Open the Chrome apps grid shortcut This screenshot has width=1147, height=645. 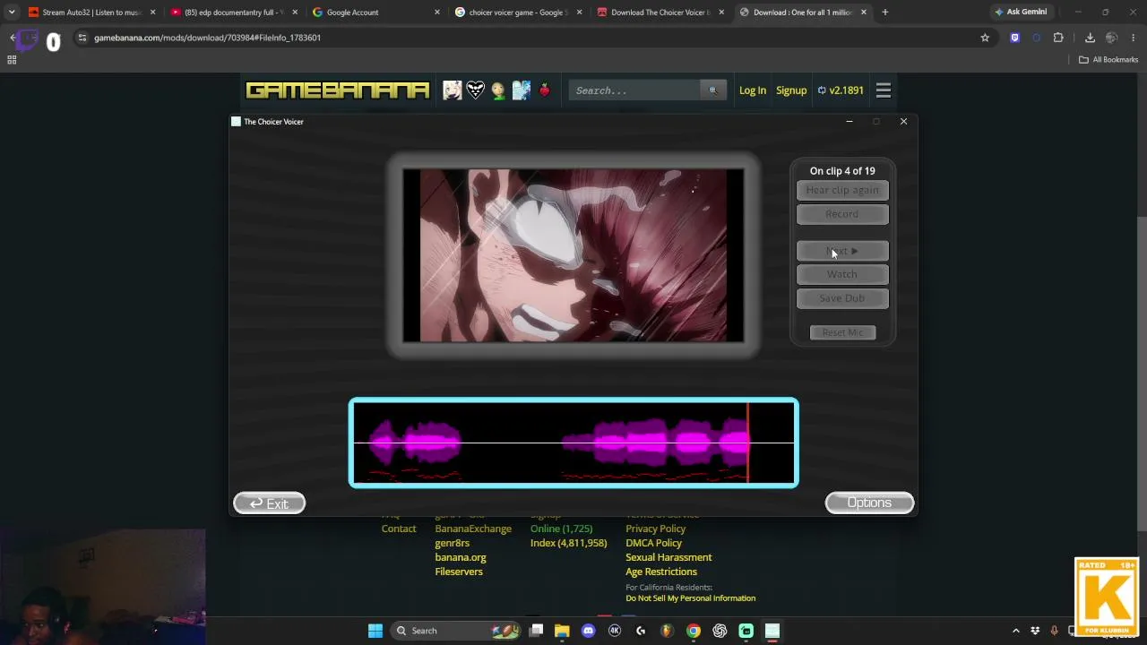(x=12, y=60)
